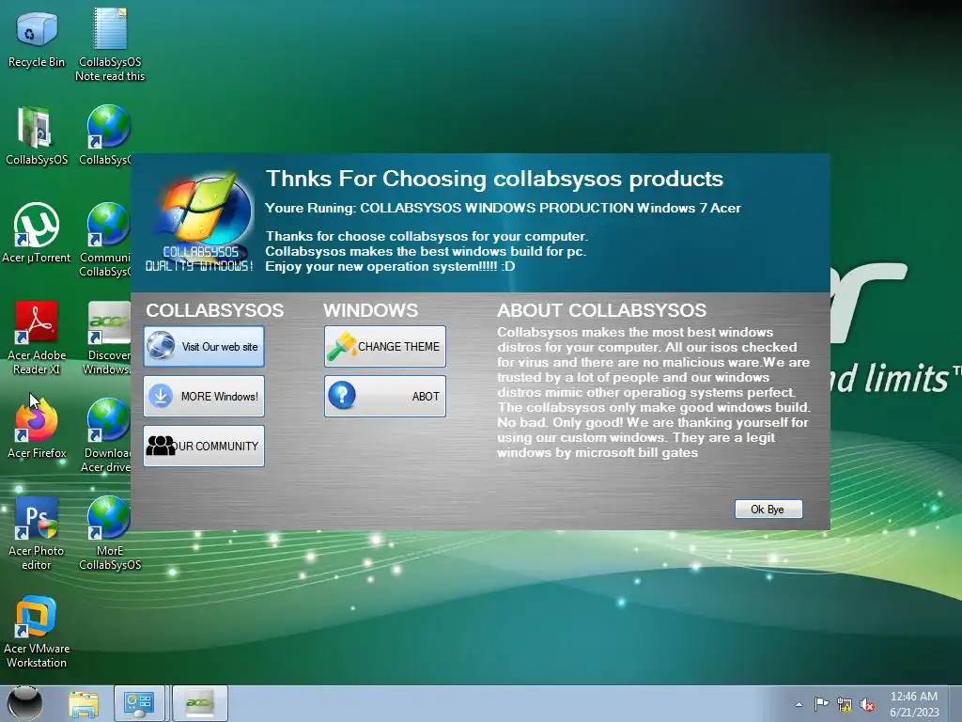Open OUR COMMUNITY button
This screenshot has height=722, width=962.
(204, 447)
